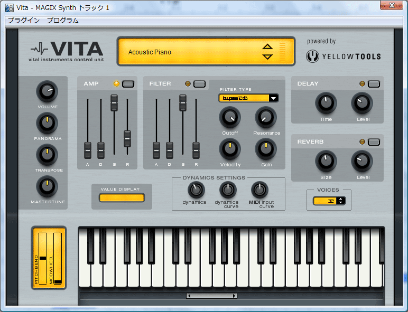Click the leftmost white piano key
This screenshot has width=408, height=312.
click(85, 276)
